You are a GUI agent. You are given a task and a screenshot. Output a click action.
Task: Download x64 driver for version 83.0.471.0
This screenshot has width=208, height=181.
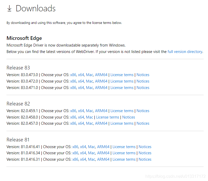(x=81, y=88)
